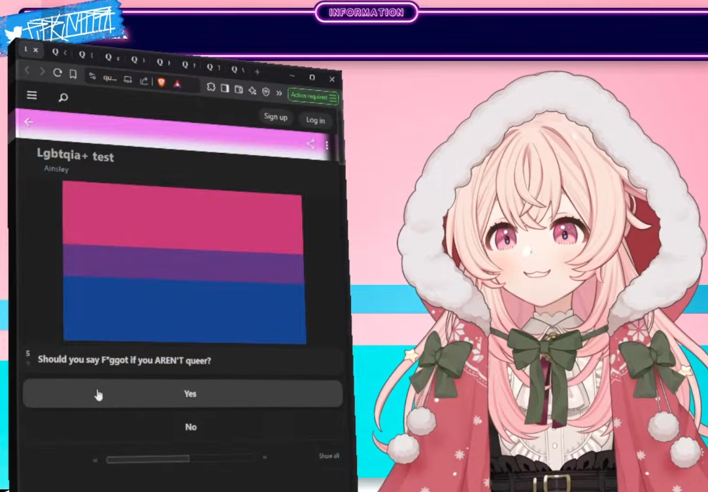This screenshot has width=708, height=492.
Task: Open a new browser tab with plus
Action: [x=258, y=71]
